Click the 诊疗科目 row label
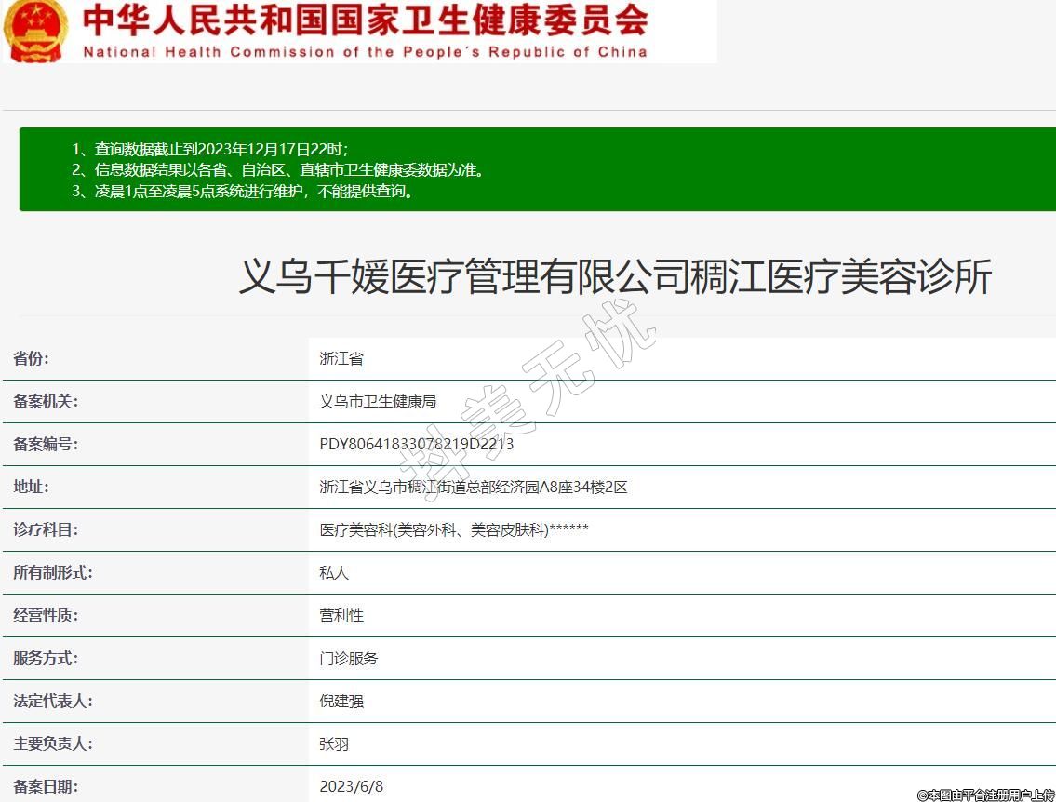The width and height of the screenshot is (1056, 802). click(46, 530)
